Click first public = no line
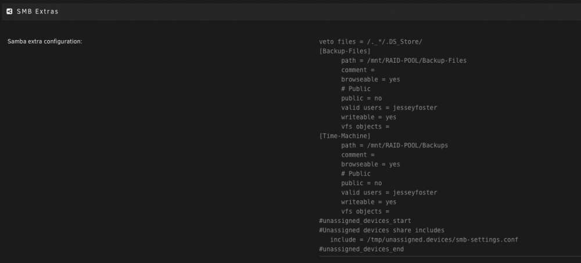Image resolution: width=581 pixels, height=263 pixels. coord(361,98)
